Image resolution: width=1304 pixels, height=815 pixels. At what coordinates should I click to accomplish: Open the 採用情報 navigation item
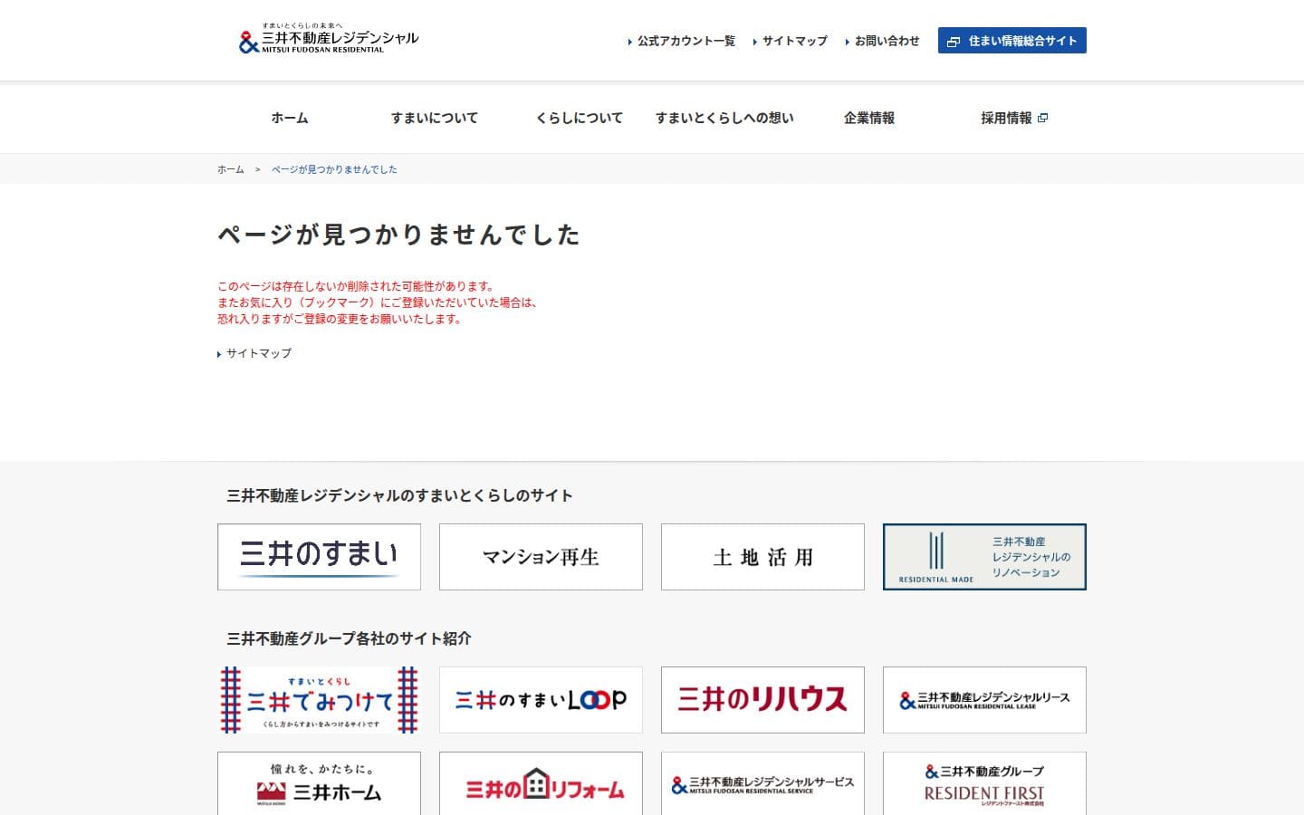(x=1014, y=118)
